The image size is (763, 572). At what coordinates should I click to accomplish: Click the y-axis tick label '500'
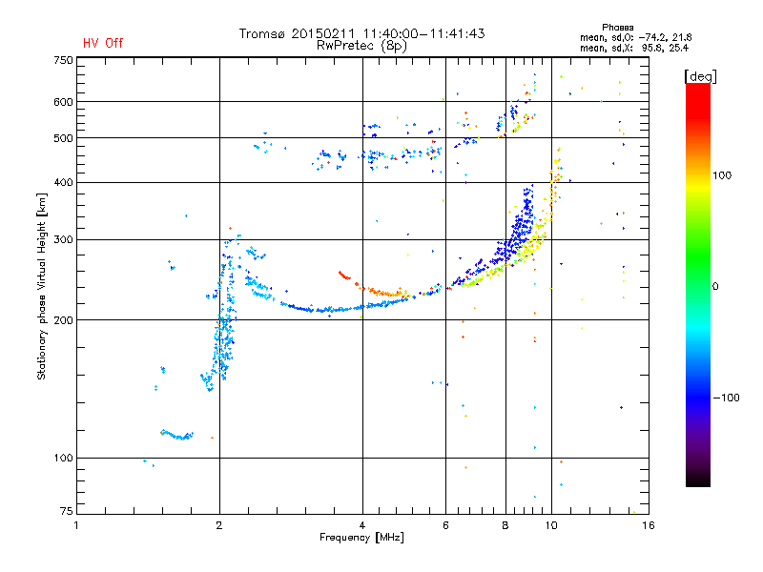(63, 138)
